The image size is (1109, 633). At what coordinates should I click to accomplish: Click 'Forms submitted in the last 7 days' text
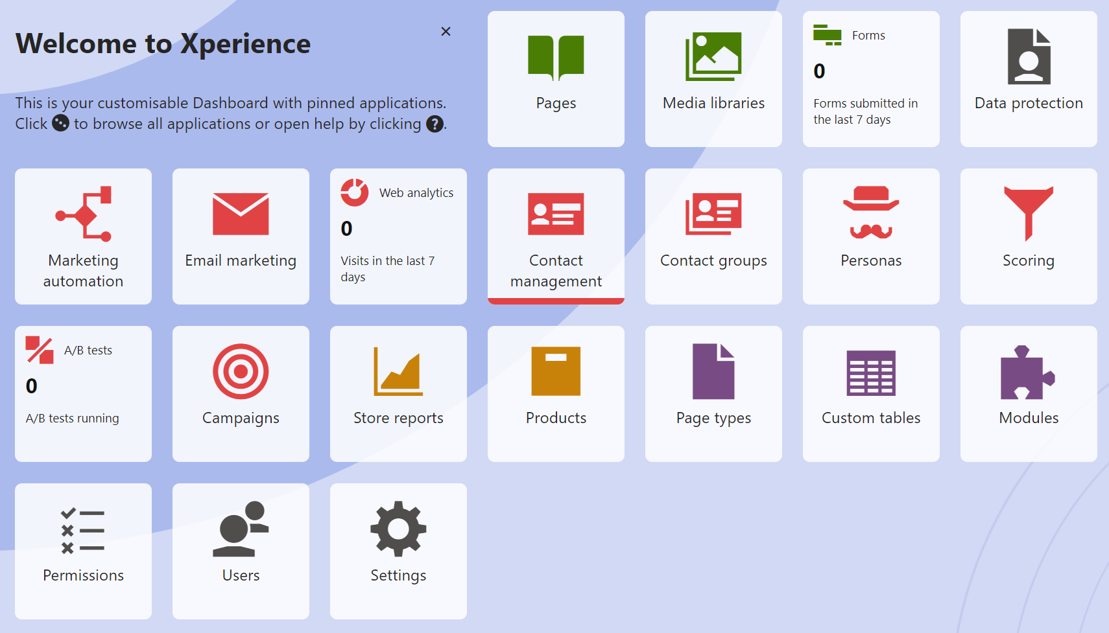[866, 111]
